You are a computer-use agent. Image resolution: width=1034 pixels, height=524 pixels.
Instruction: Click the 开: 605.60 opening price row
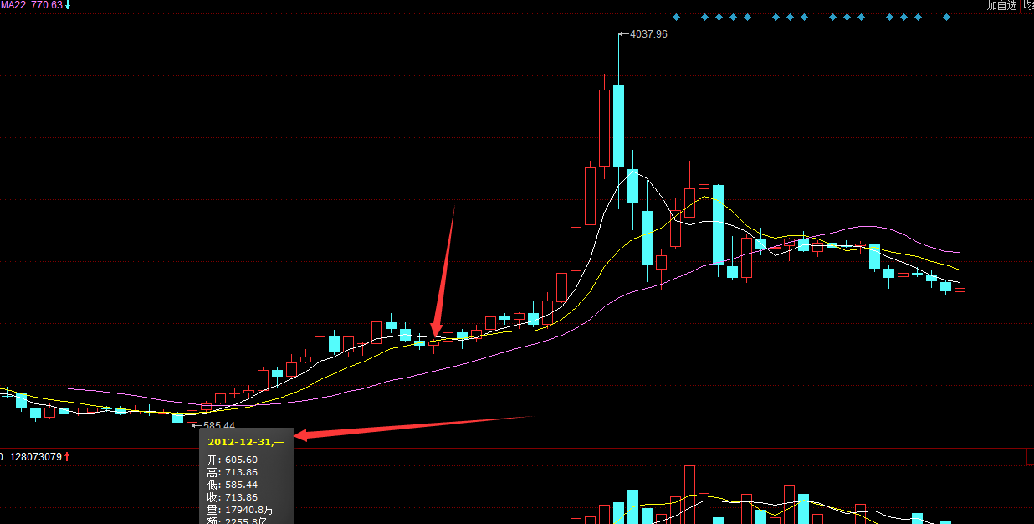(233, 460)
